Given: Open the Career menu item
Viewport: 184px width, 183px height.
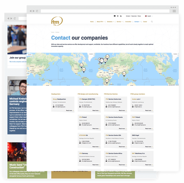Looking at the screenshot, I should tap(145, 22).
